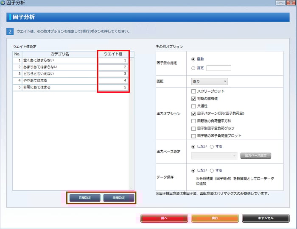Select する for データ保存
Screen dimensions: 297x229
point(212,171)
